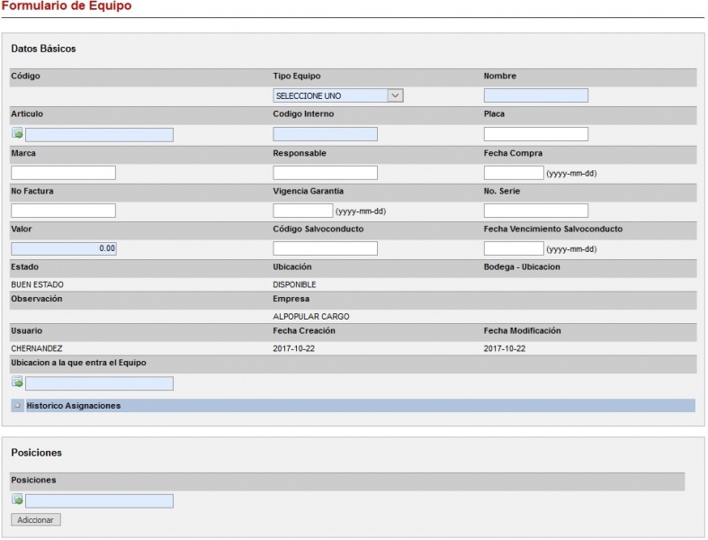The width and height of the screenshot is (708, 540).
Task: Click the Nombre input field
Action: [x=535, y=95]
